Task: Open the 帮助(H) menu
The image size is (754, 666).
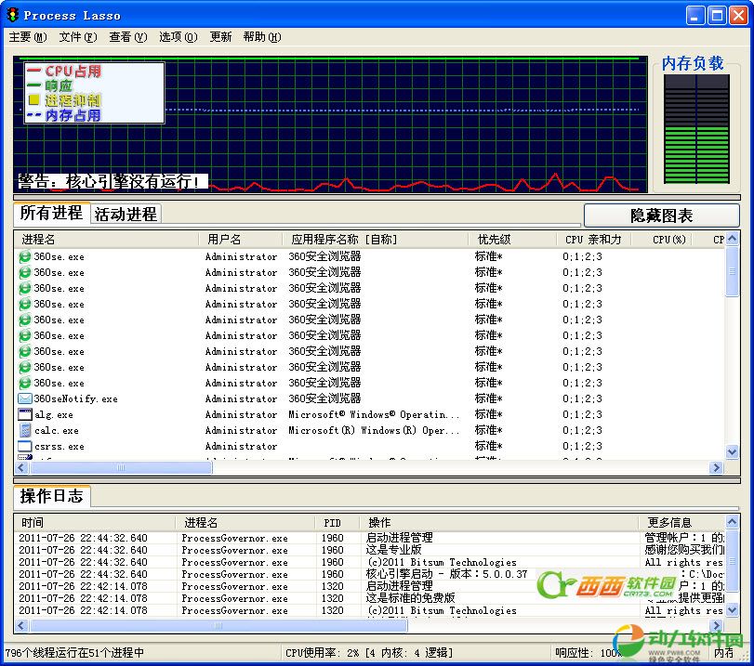Action: click(261, 37)
